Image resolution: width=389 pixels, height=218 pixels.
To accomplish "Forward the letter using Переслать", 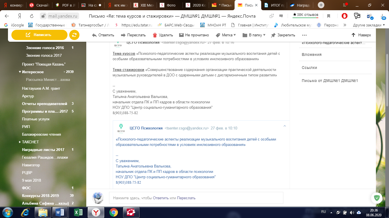I will pos(133,35).
